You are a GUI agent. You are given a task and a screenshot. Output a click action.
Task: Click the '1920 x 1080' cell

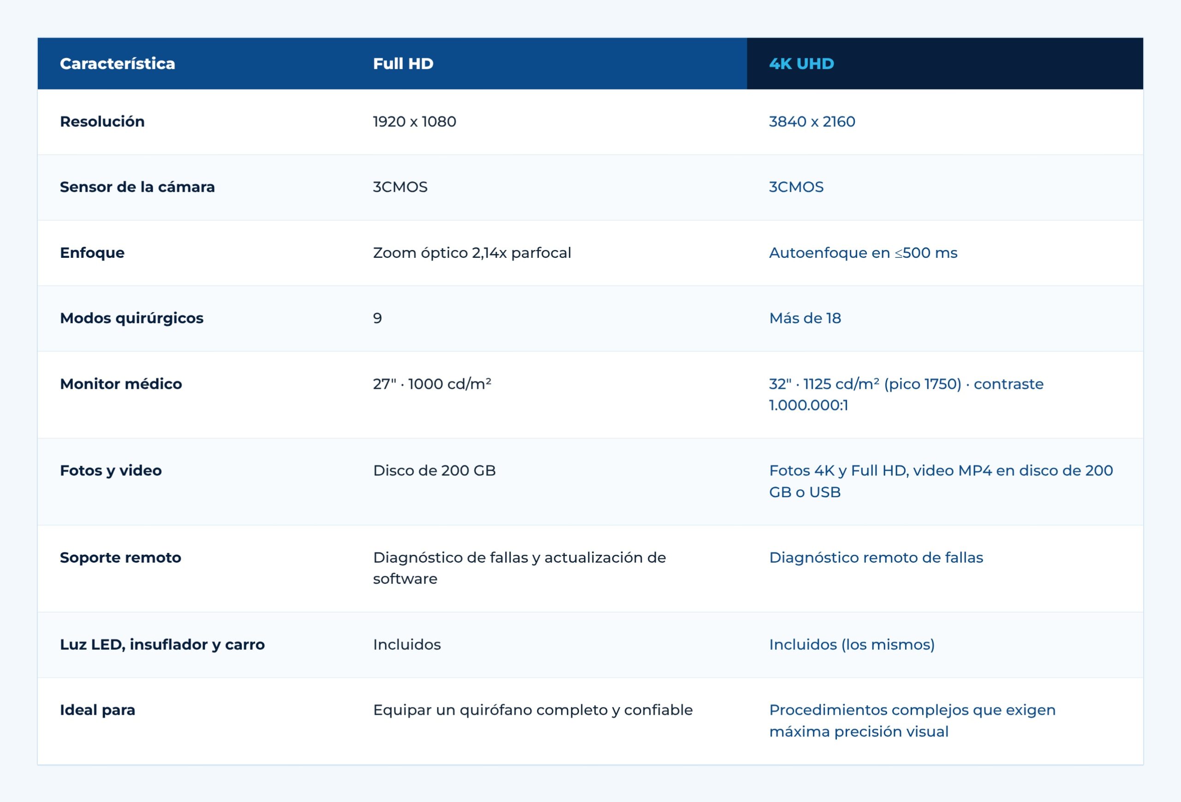[414, 121]
